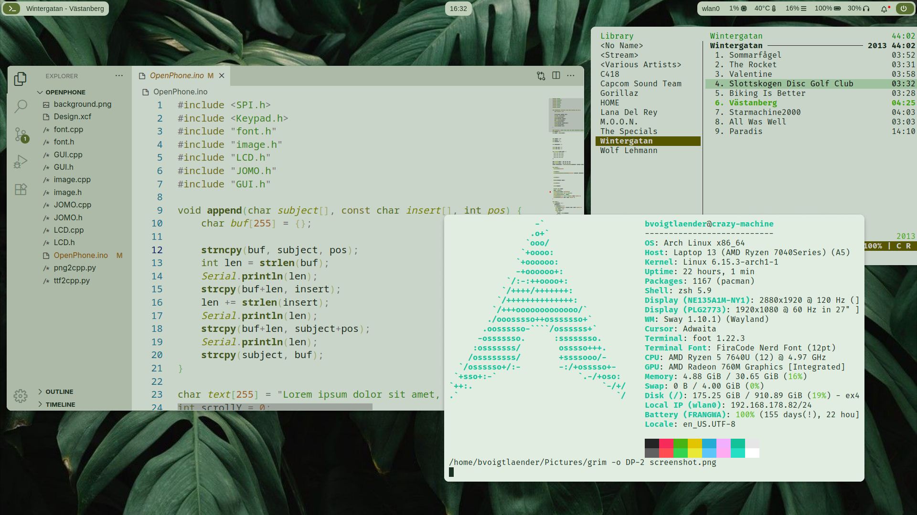Open the notification bell in top bar
917x515 pixels.
[x=884, y=9]
